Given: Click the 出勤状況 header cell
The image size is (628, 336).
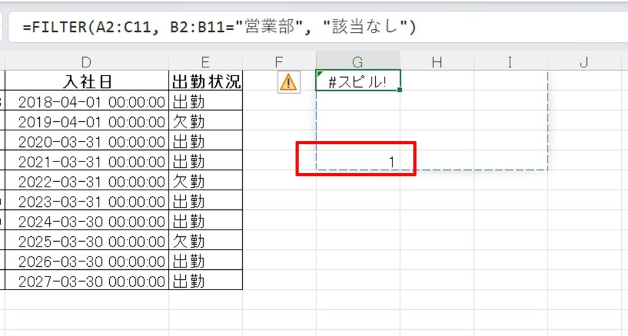Looking at the screenshot, I should [205, 81].
